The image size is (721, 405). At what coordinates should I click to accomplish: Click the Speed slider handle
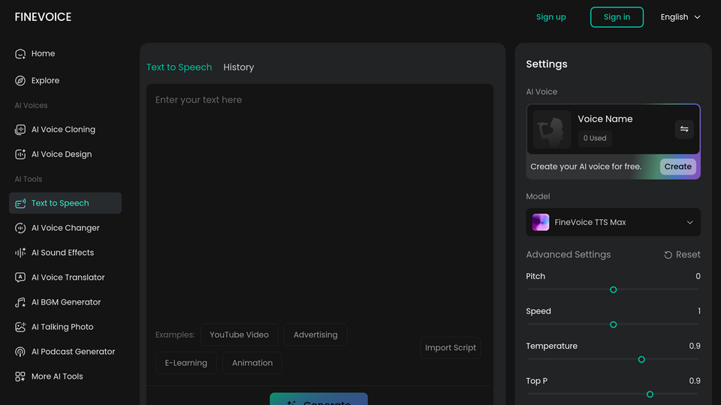(x=613, y=325)
